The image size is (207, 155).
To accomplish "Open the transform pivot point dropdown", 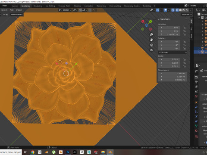I will (75, 10).
